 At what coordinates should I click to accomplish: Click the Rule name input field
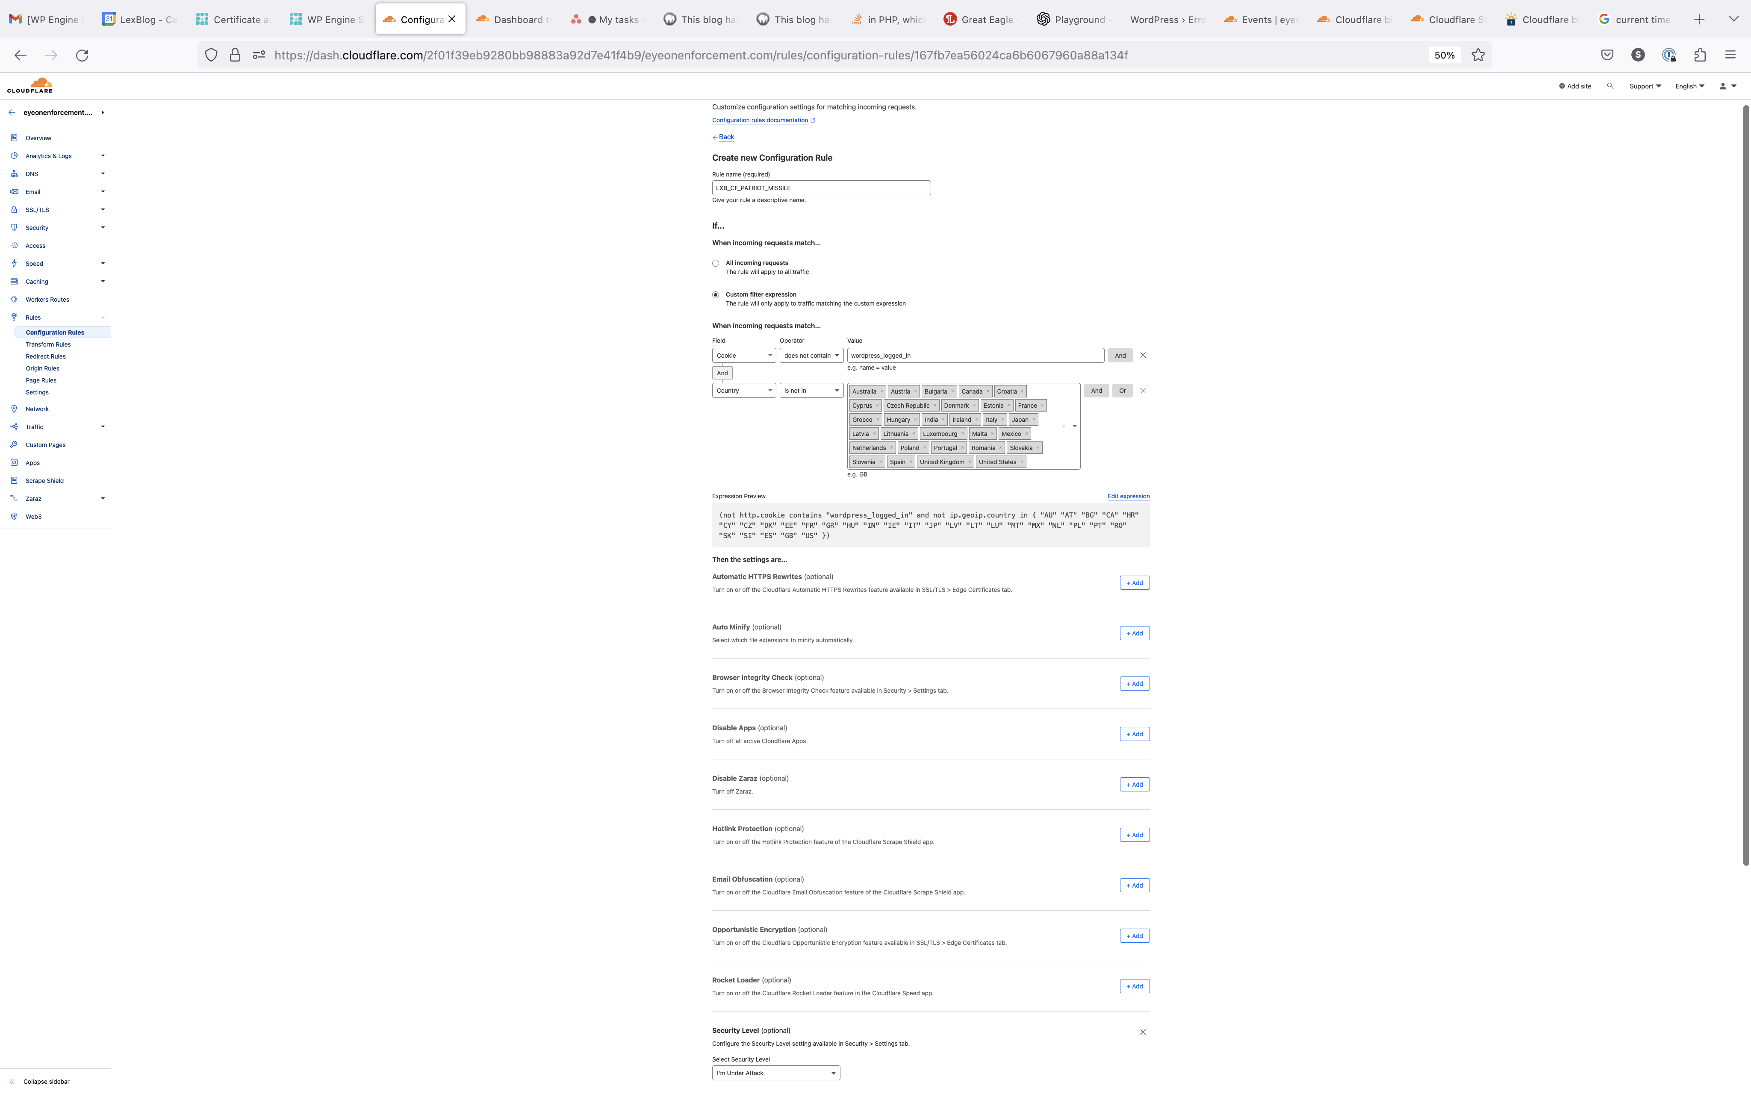coord(821,188)
